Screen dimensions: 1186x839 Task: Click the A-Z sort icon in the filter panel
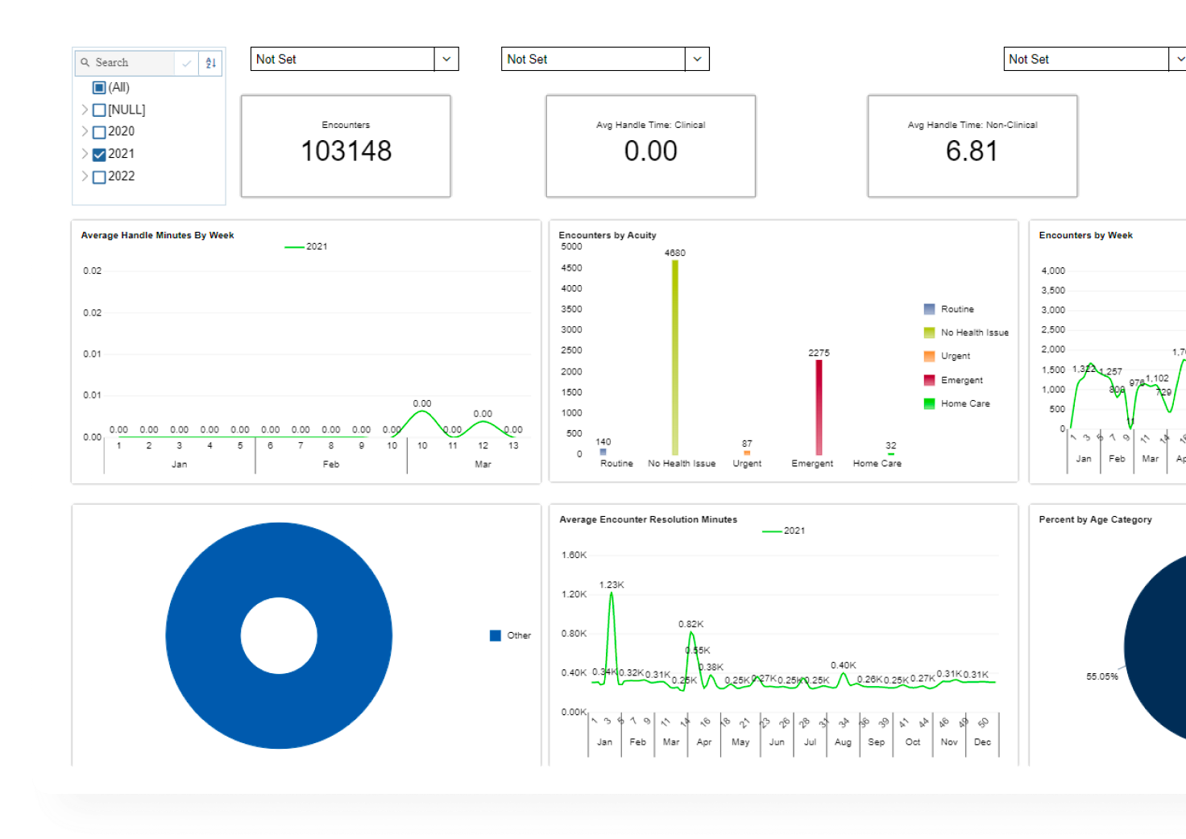(210, 62)
